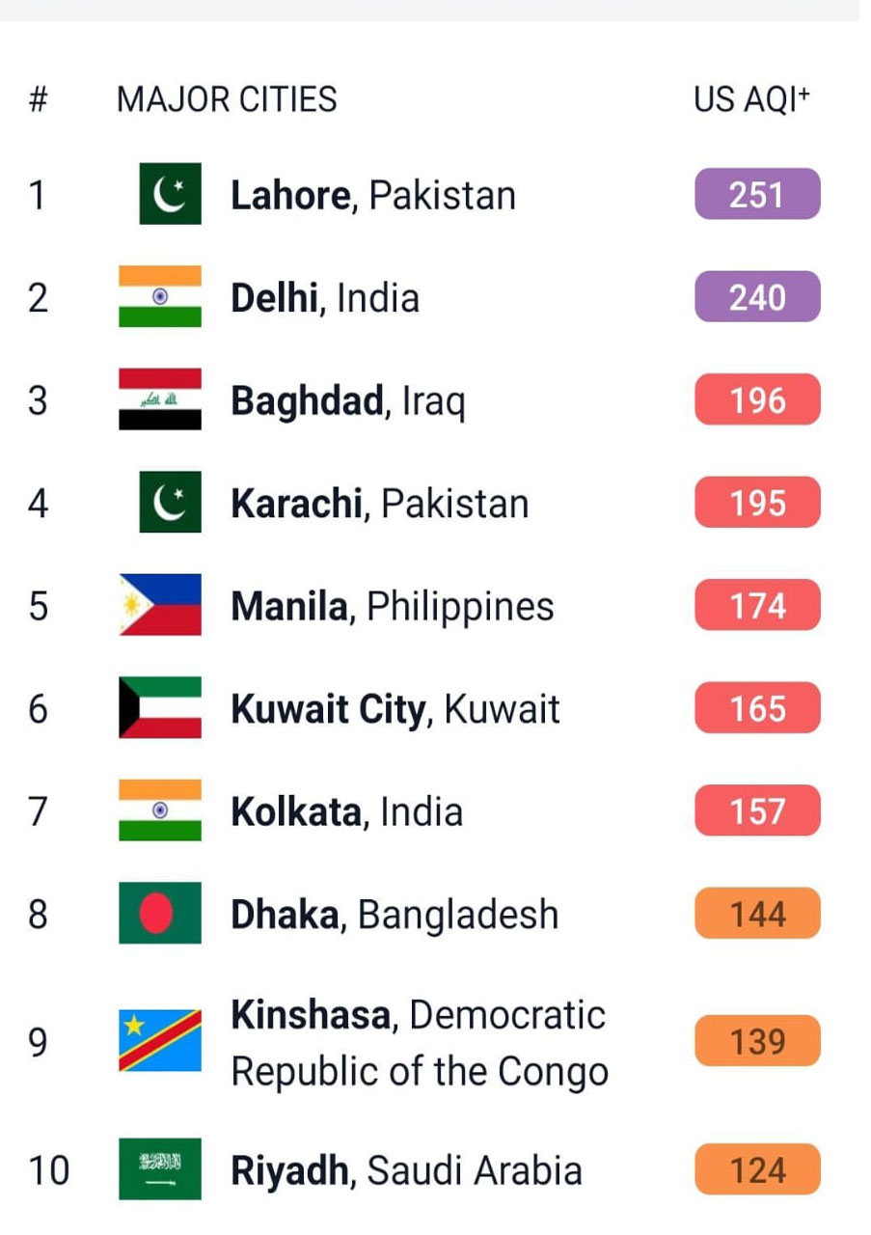Click the Pakistan flag beside Lahore

click(x=170, y=194)
